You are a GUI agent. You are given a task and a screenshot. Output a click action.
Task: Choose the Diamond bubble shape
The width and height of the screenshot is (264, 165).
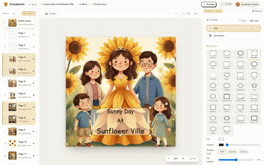tap(241, 87)
